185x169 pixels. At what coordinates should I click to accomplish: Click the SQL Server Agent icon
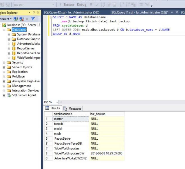[x=9, y=95]
